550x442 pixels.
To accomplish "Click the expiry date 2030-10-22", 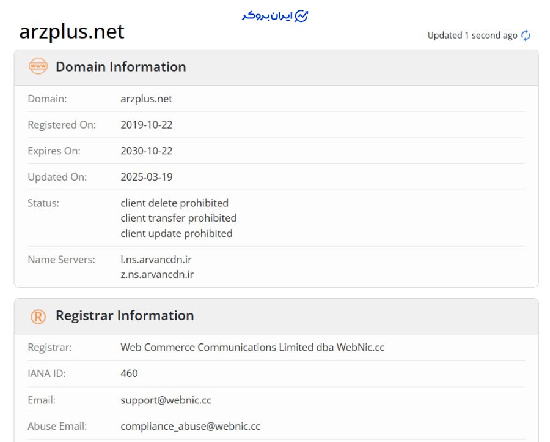I will [147, 151].
